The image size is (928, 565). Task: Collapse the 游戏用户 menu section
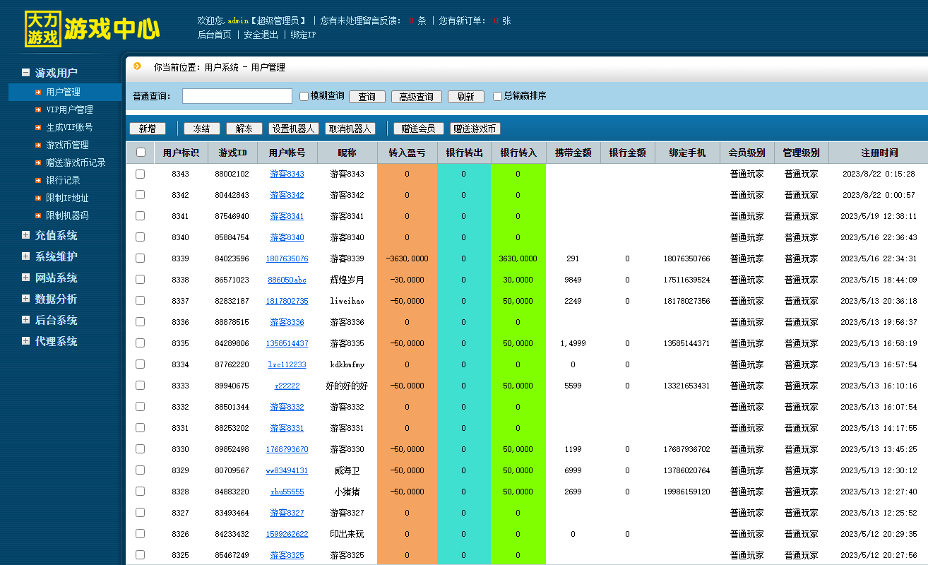pos(26,73)
